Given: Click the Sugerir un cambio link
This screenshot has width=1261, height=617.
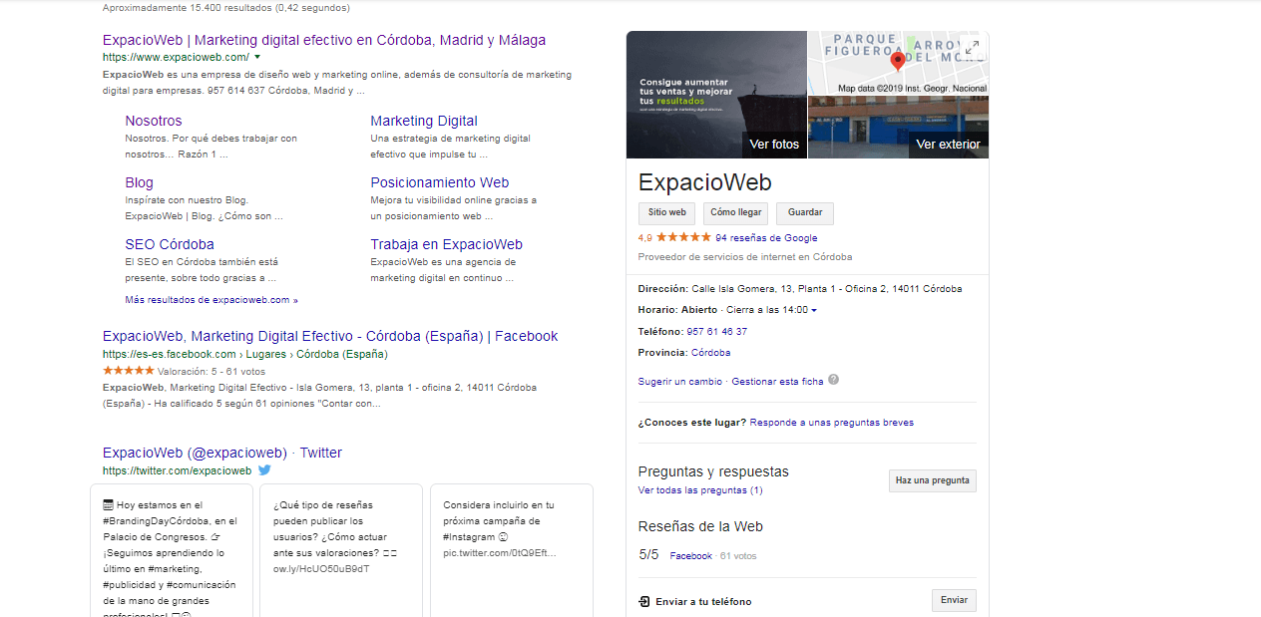Looking at the screenshot, I should [679, 382].
